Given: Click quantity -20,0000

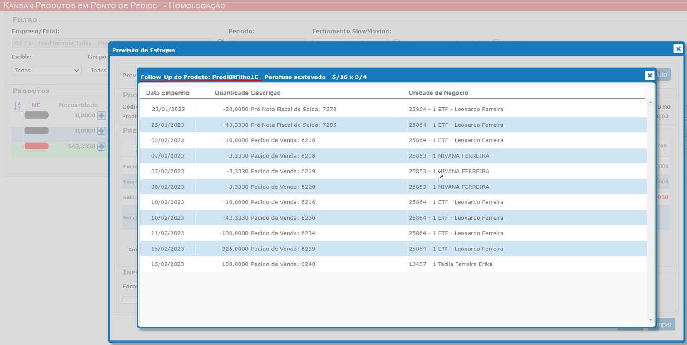Looking at the screenshot, I should 236,109.
